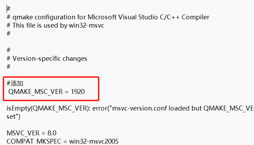Click the value '8.0' after MSVC_VER
Image resolution: width=254 pixels, height=145 pixels.
pos(52,133)
